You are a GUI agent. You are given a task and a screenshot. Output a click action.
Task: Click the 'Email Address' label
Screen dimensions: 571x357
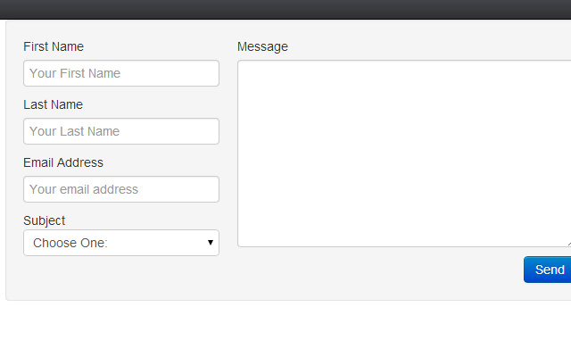(63, 162)
